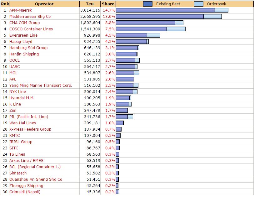Select the 2,668,595 Teu value
This screenshot has height=197, width=254.
pyautogui.click(x=90, y=17)
